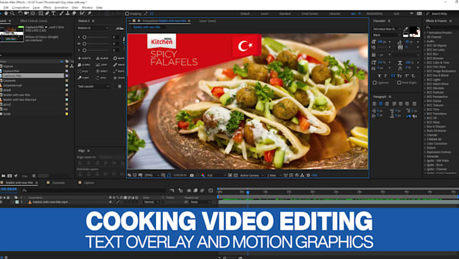Click the Motion 2 Spin button
The height and width of the screenshot is (259, 459).
101,78
